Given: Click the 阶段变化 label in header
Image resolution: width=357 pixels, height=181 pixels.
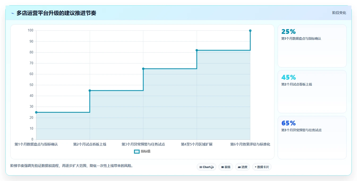Looking at the screenshot, I should pos(339,13).
